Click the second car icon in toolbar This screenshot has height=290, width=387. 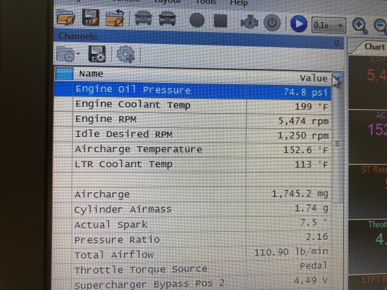point(167,19)
